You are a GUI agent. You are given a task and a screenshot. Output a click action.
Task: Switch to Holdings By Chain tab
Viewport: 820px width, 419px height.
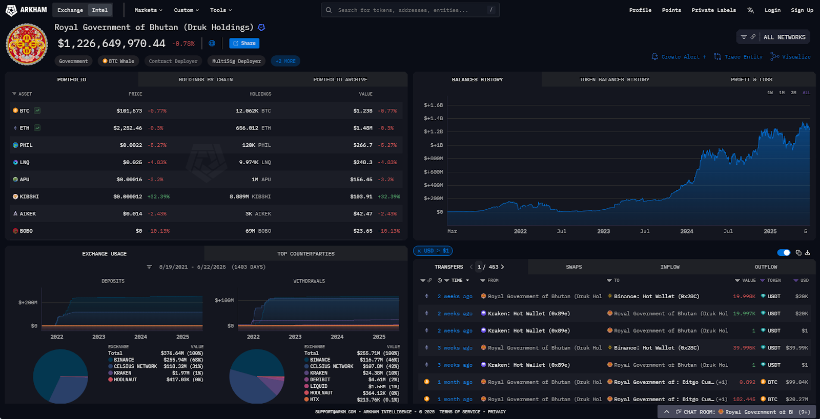206,79
